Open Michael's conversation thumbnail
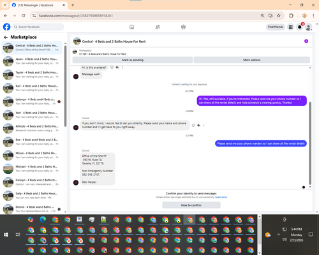 point(8,169)
